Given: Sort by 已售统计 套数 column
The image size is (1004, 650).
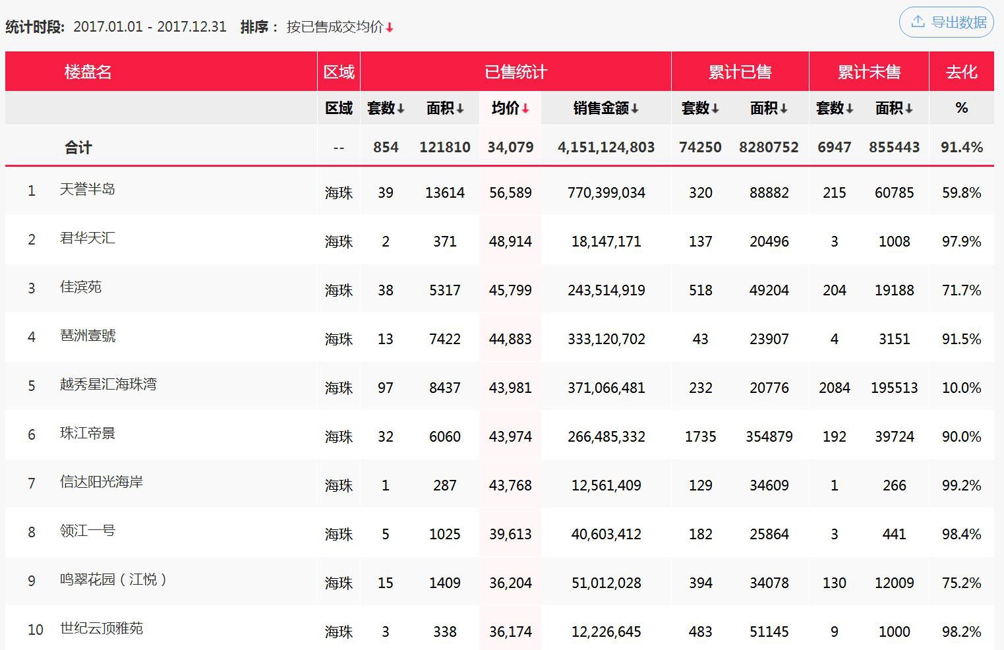Looking at the screenshot, I should [x=386, y=108].
